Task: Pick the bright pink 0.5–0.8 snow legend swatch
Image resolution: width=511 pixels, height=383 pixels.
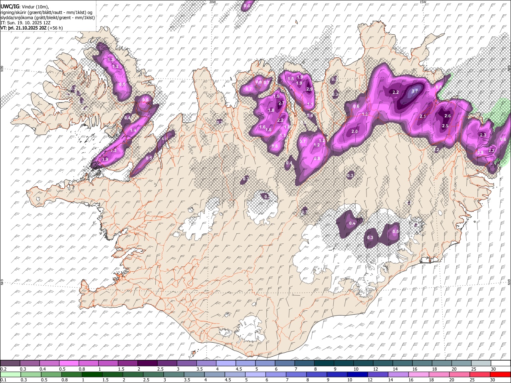Action: tap(69, 363)
